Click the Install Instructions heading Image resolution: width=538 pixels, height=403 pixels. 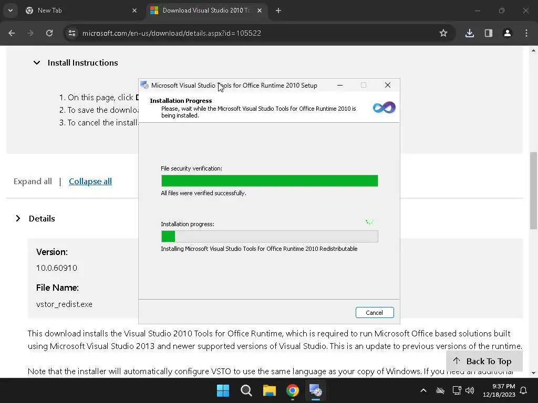point(82,63)
